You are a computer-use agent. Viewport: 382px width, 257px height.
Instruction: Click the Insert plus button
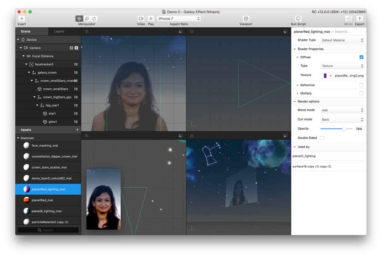[x=22, y=19]
